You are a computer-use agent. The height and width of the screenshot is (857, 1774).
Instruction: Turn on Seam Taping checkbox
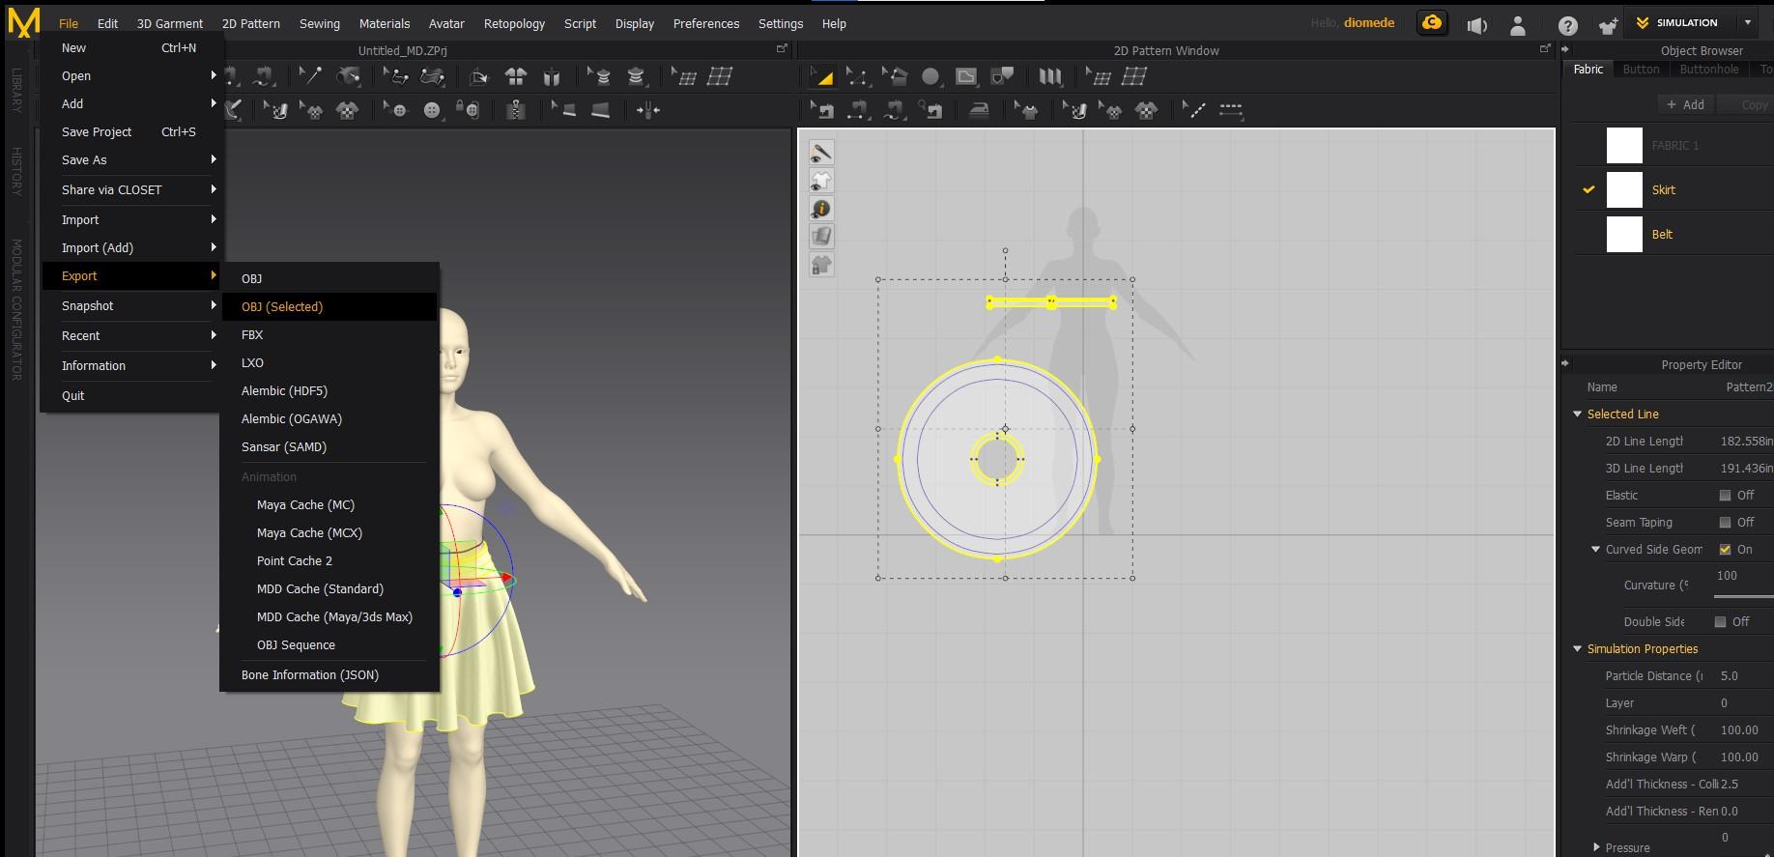[x=1725, y=523]
